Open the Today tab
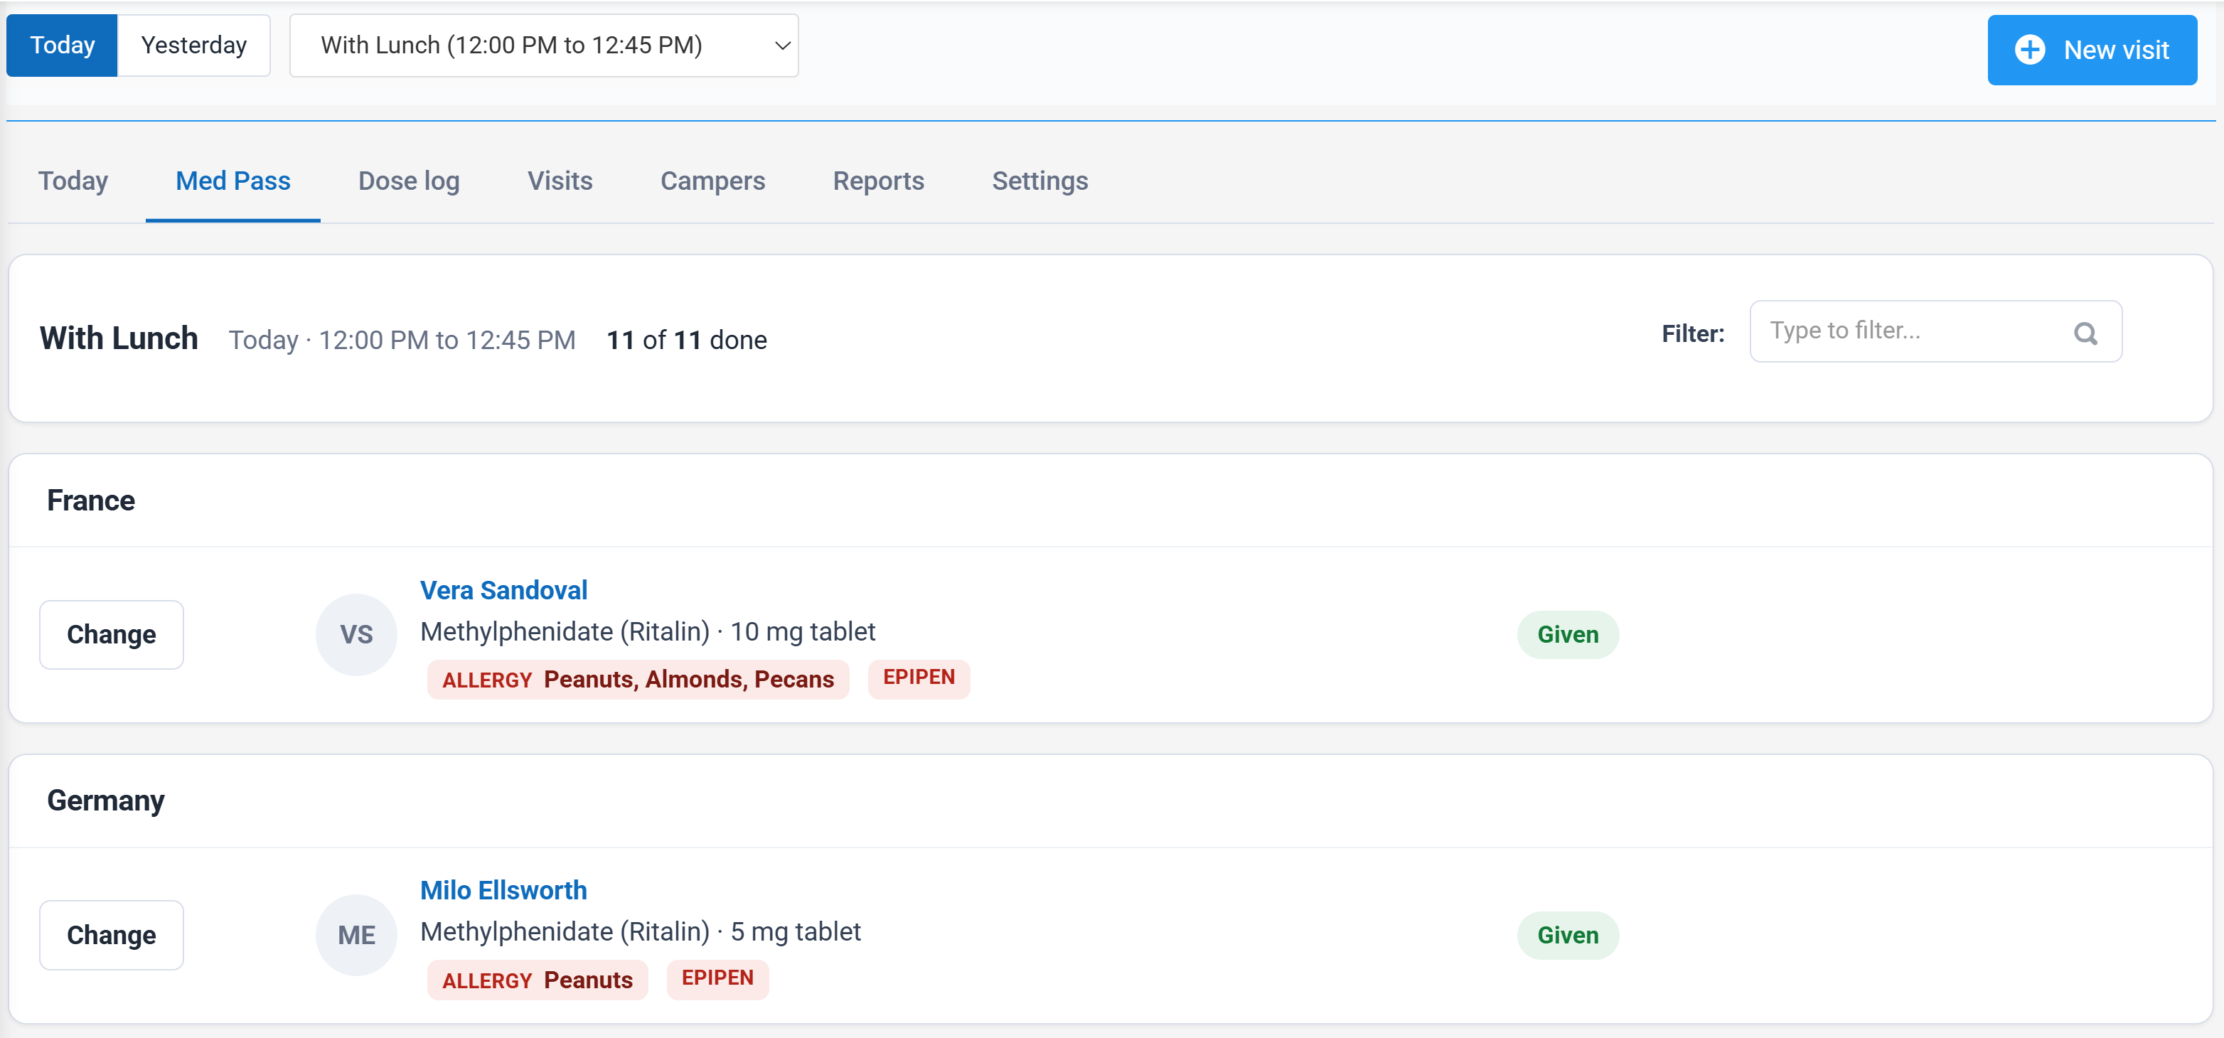Viewport: 2224px width, 1038px height. pos(73,181)
